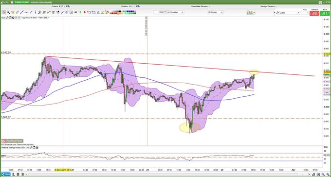Open the 15 Minuten timeframe dropdown

click(x=215, y=12)
